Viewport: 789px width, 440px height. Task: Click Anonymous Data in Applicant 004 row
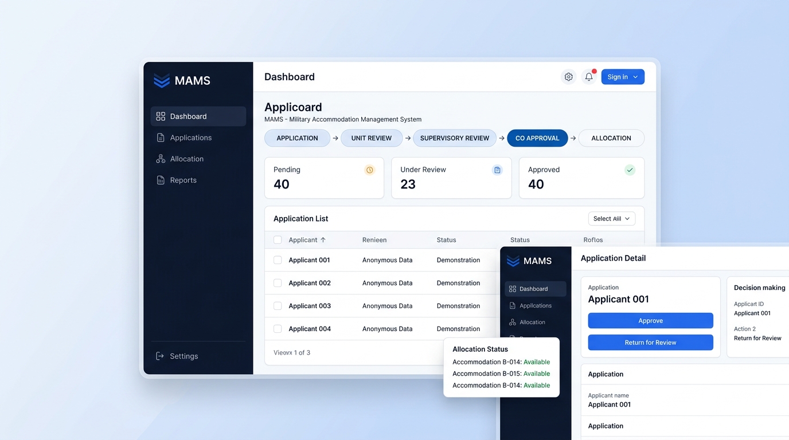tap(387, 329)
